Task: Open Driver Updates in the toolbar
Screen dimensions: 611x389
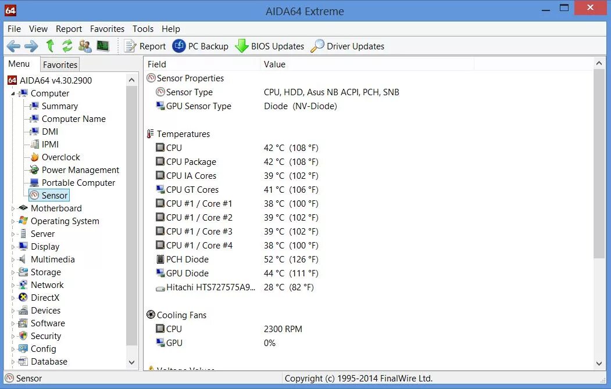Action: tap(348, 46)
